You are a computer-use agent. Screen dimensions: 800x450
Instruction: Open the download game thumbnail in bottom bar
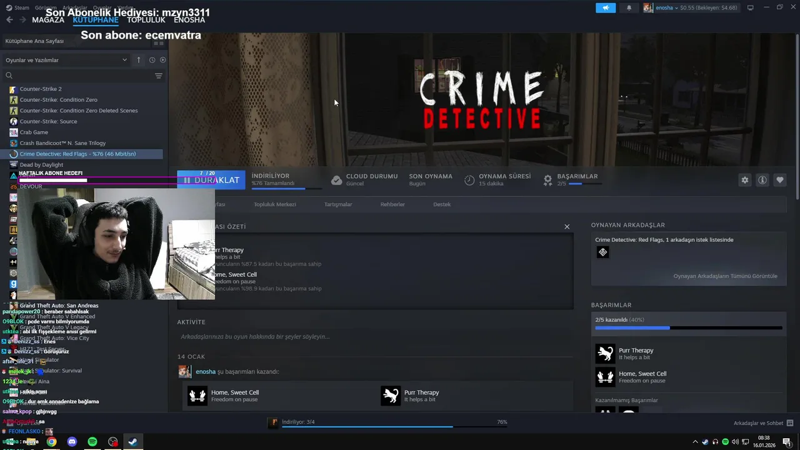point(273,423)
